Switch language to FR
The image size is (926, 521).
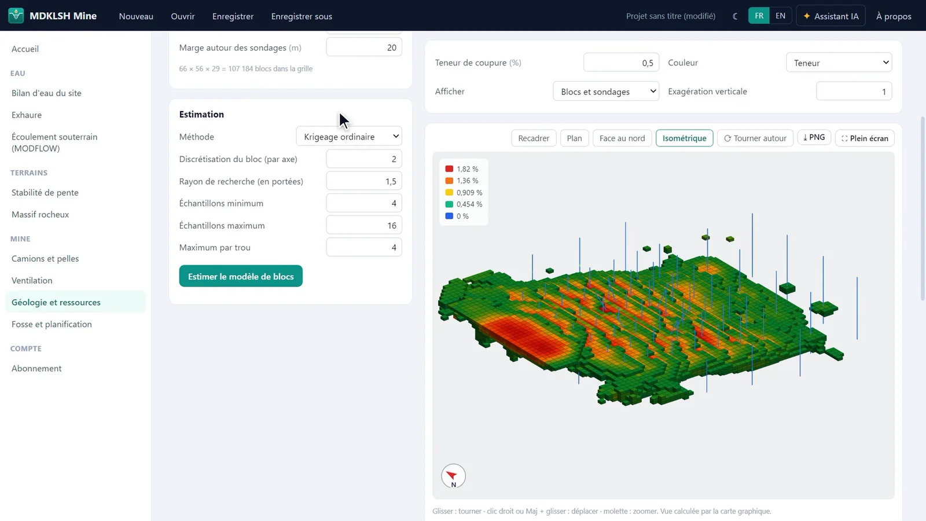(759, 16)
